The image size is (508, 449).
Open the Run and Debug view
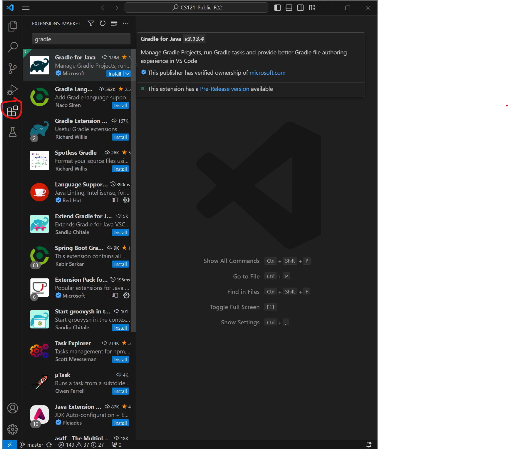click(12, 90)
